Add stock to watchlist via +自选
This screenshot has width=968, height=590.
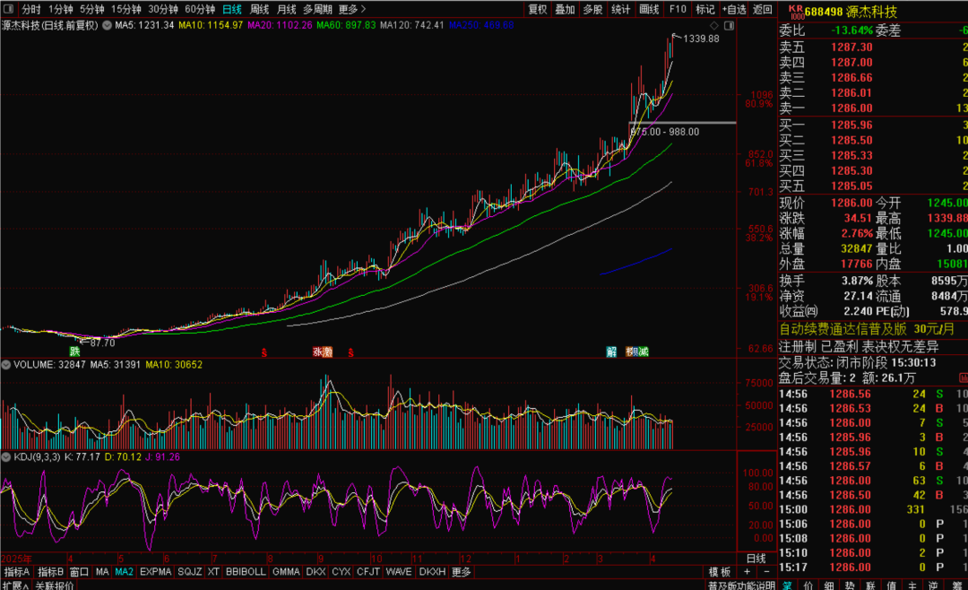click(x=732, y=9)
